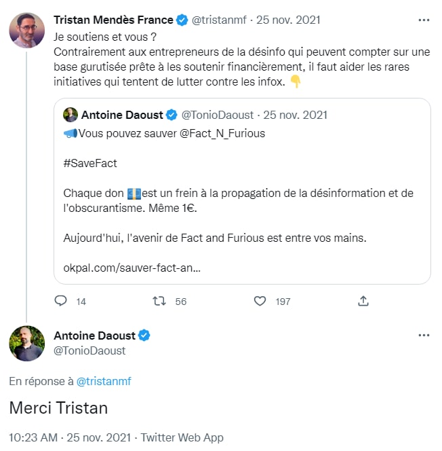The width and height of the screenshot is (442, 451).
Task: Open Antoine Daoust's large avatar in the reply
Action: click(27, 343)
